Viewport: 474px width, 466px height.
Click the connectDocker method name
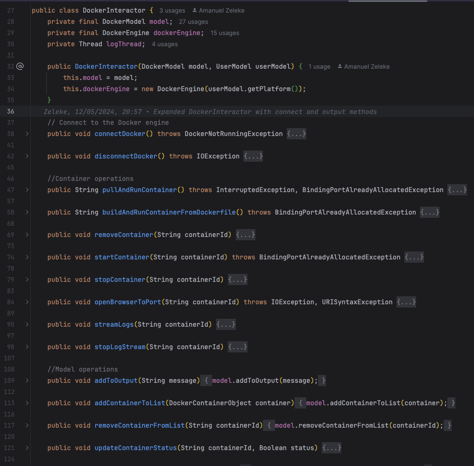pos(120,134)
